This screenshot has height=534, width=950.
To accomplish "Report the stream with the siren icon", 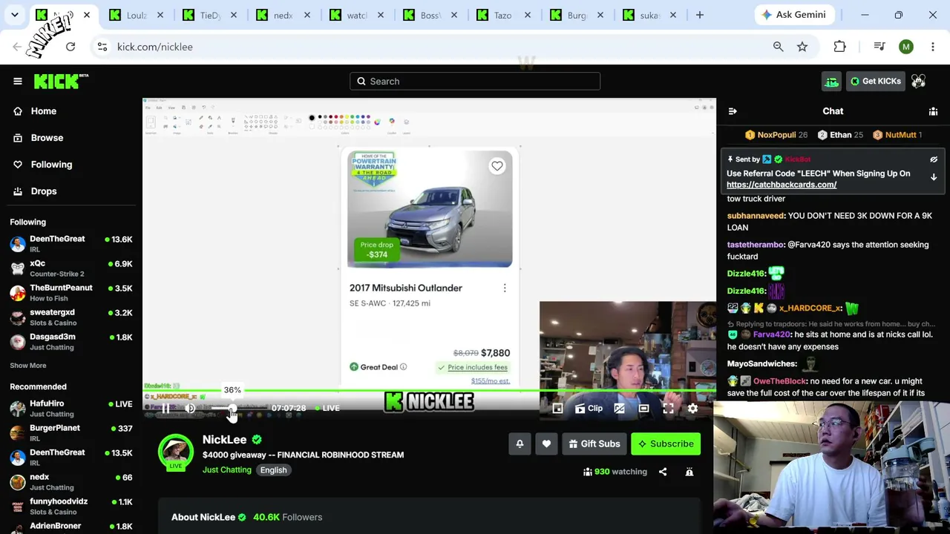I will point(689,472).
